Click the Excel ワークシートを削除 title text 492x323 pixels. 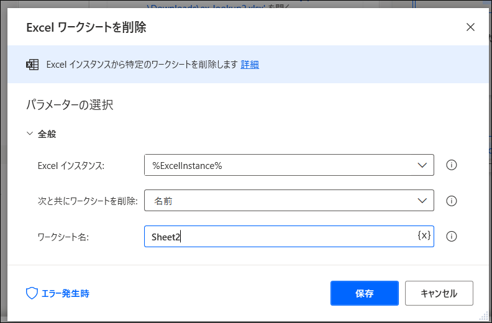[86, 27]
